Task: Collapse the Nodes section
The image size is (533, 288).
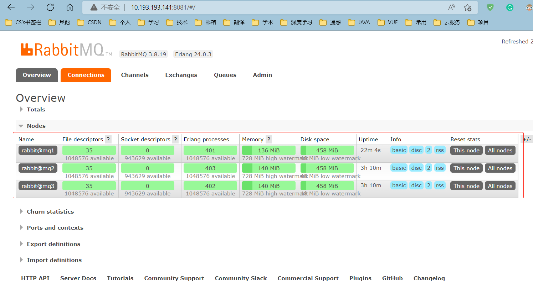Action: tap(32, 126)
